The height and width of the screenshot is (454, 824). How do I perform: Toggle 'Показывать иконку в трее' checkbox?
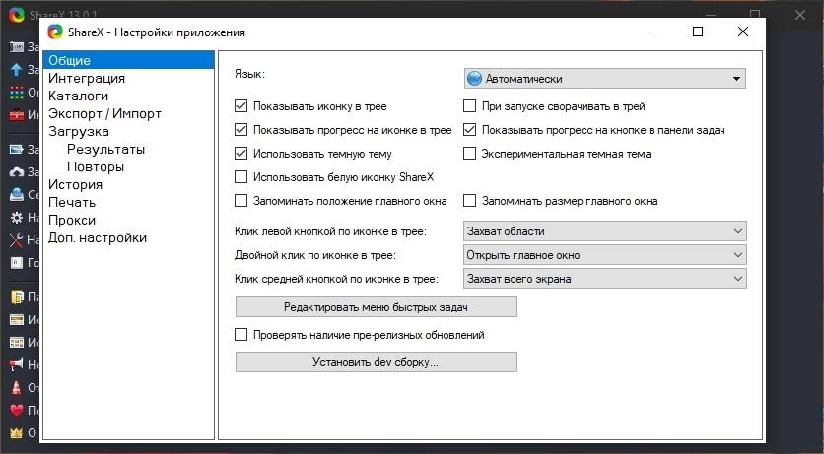click(x=240, y=106)
